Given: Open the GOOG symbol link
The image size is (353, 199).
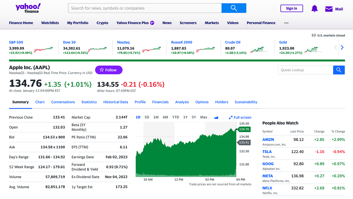Looking at the screenshot, I should pos(268,164).
